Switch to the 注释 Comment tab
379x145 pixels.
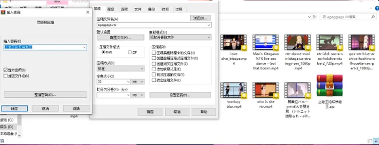(x=179, y=9)
